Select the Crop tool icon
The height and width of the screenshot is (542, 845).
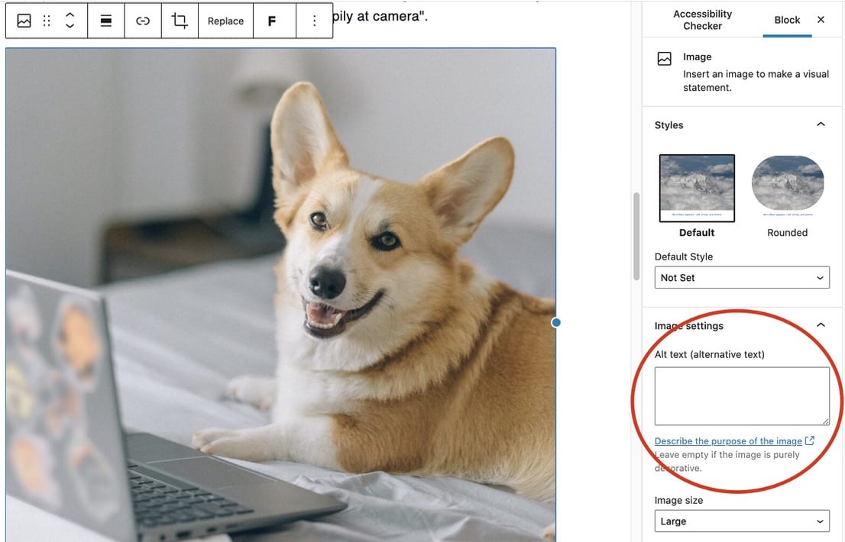tap(179, 21)
